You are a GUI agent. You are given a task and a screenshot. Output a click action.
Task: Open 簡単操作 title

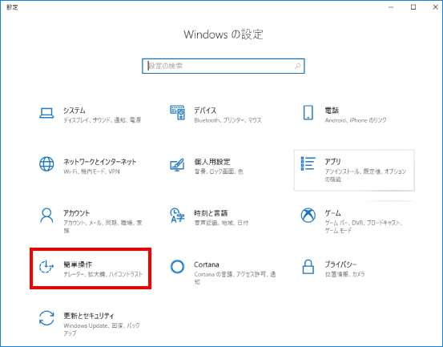(x=78, y=264)
